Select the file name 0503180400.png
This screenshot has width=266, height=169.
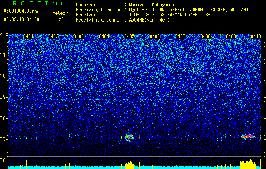(x=22, y=11)
